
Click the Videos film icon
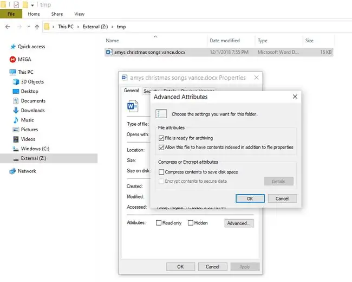click(16, 139)
